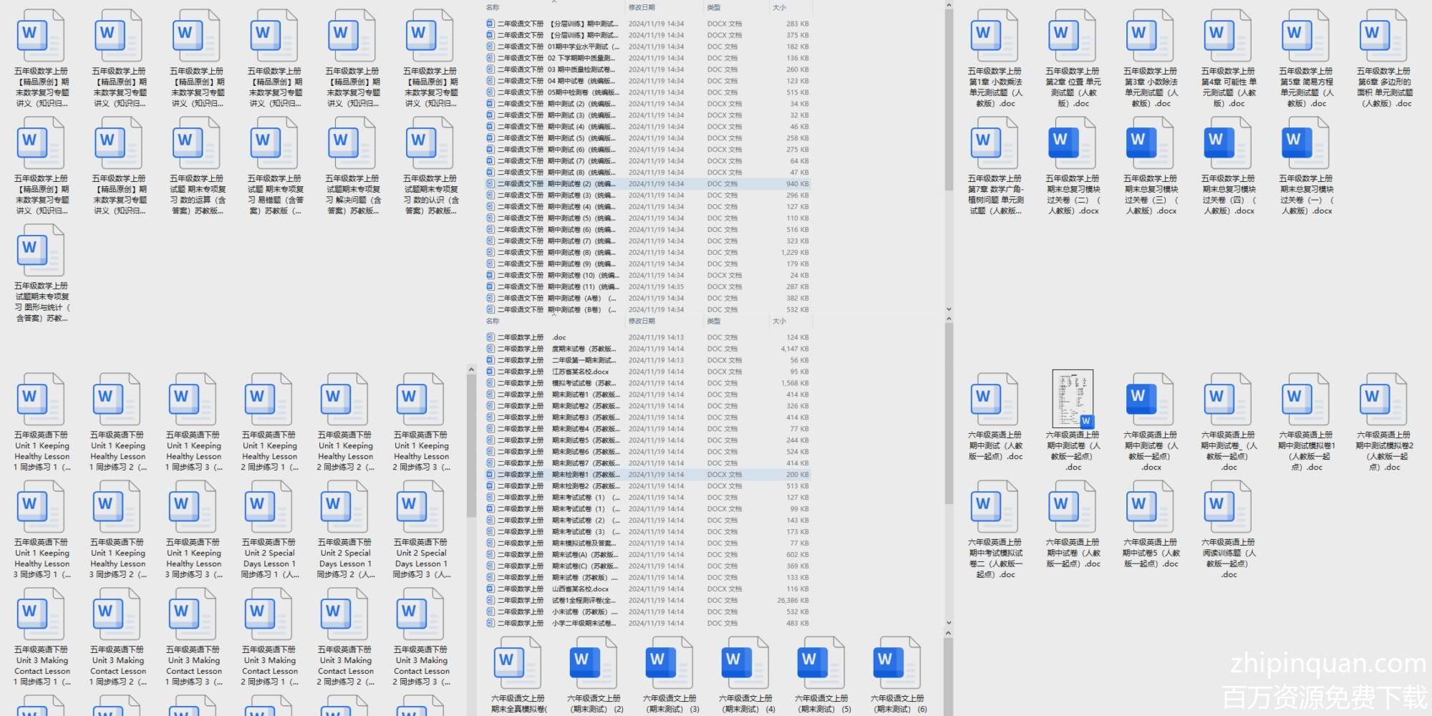Sort 二年级语文下册 list by 修改日期 column

point(642,8)
